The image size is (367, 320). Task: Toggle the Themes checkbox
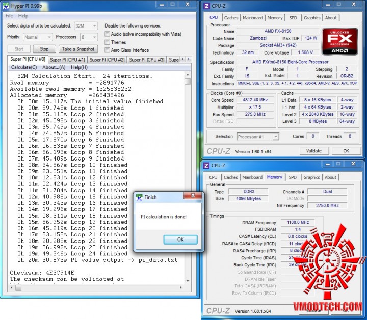[x=107, y=42]
